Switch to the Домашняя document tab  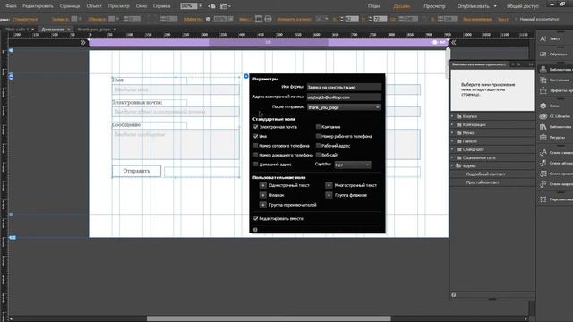tap(53, 30)
